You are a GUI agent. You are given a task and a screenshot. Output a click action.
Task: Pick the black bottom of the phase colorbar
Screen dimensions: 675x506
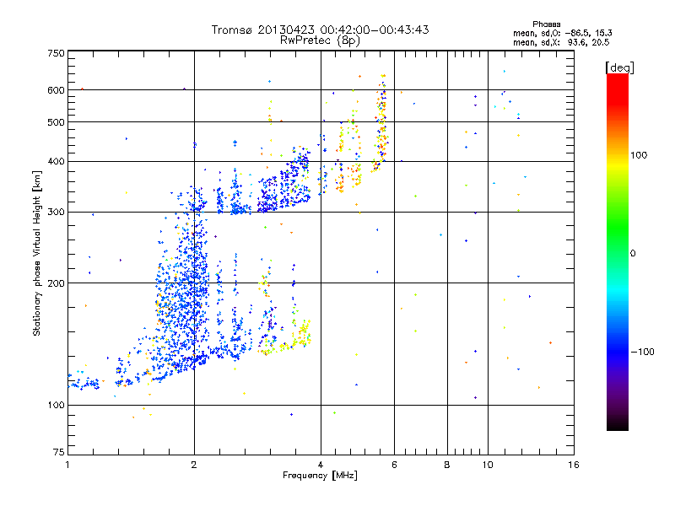618,424
